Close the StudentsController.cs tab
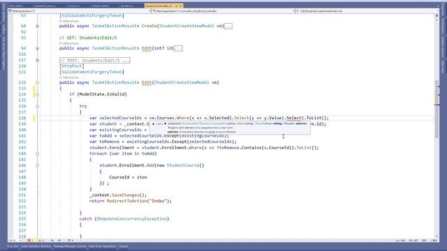This screenshot has height=251, width=447. coord(180,6)
